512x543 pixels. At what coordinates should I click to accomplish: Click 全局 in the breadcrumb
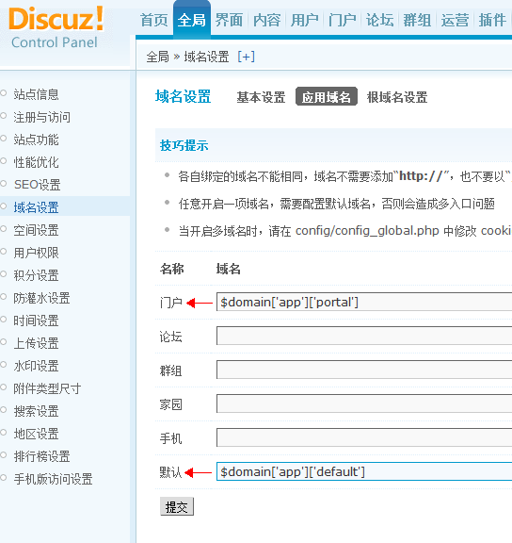pos(157,57)
